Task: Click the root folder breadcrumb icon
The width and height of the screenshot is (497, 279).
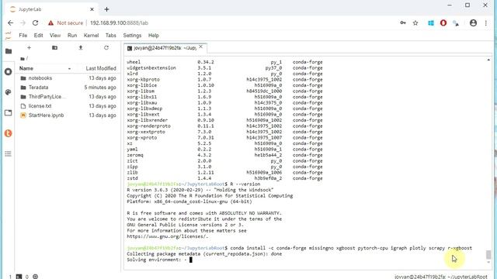Action: (x=23, y=59)
